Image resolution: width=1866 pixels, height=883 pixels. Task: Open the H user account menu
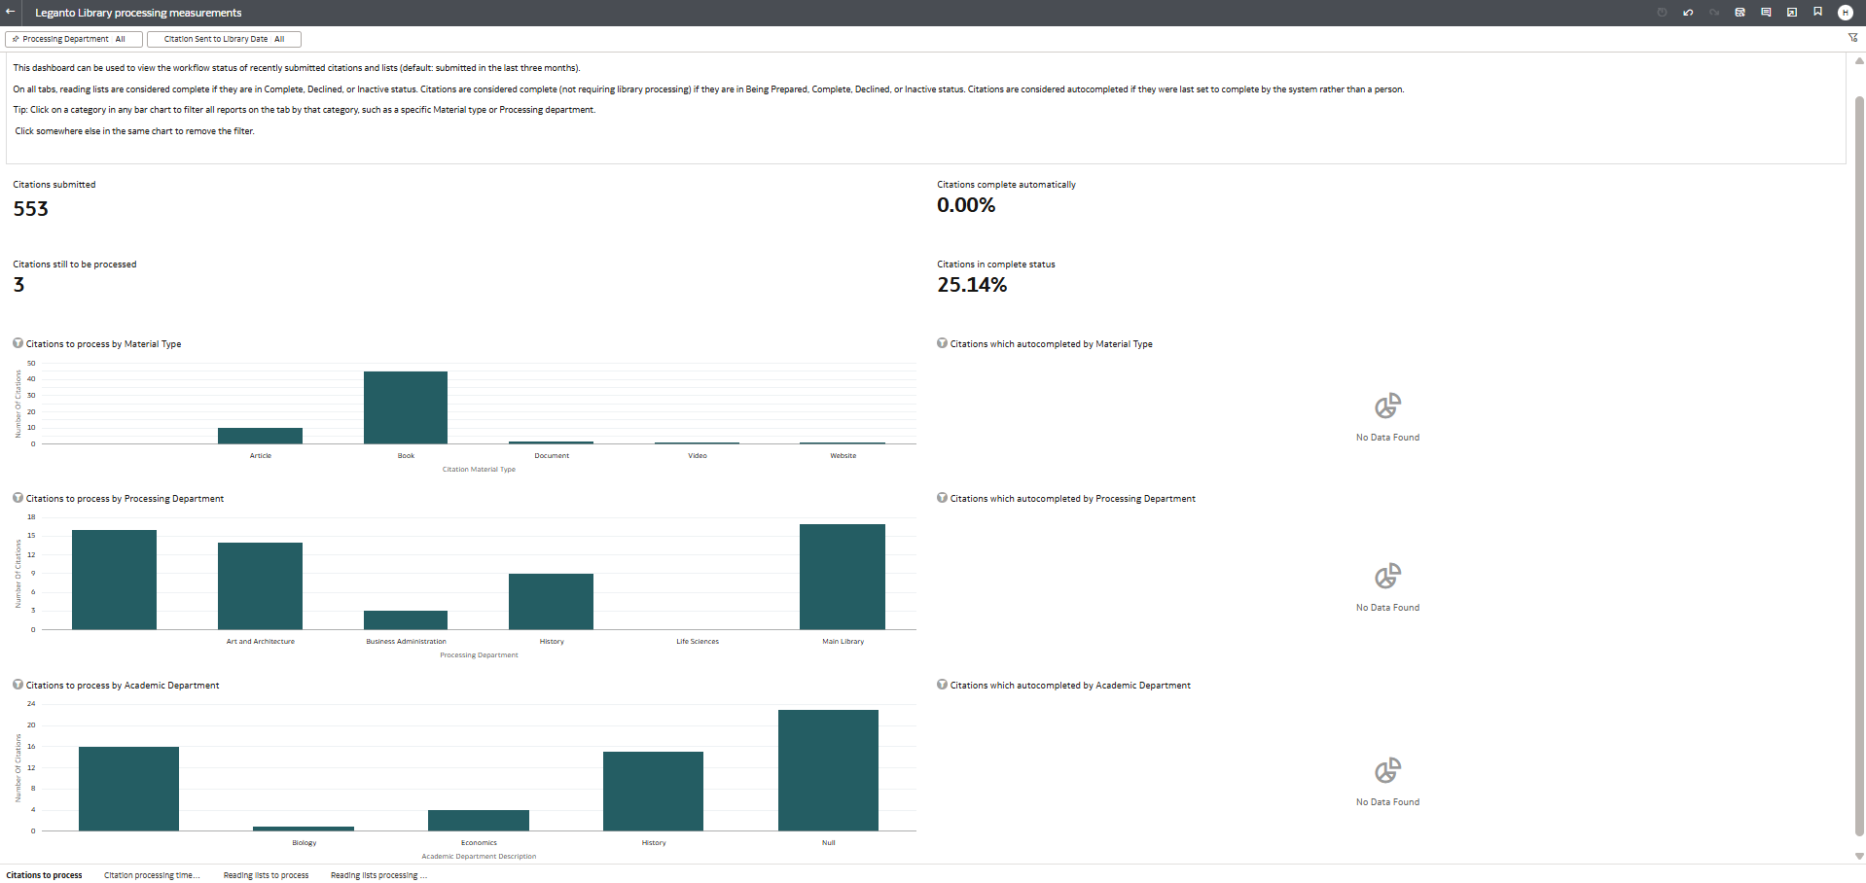[1845, 12]
